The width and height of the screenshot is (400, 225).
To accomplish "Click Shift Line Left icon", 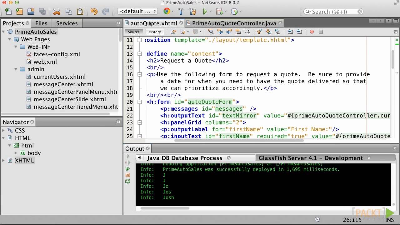I will 290,32.
